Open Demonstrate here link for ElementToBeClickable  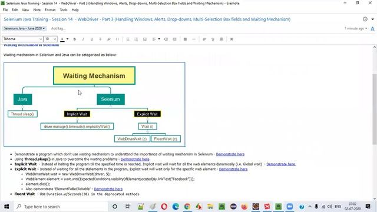(108, 189)
